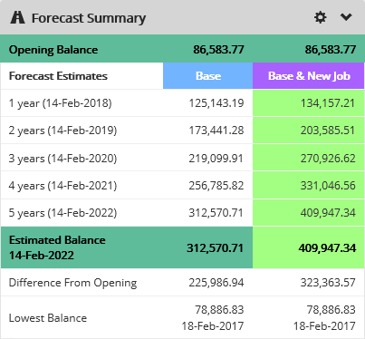Click the bold estimated balance 312,570.71
The image size is (365, 339).
(215, 248)
